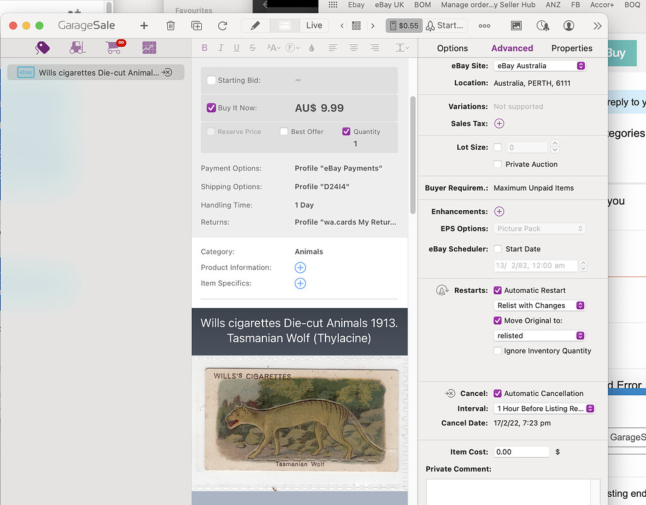Open the reports chart sidebar icon

pos(149,48)
